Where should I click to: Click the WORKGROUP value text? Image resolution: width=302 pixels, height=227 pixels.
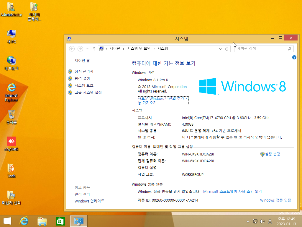(x=193, y=174)
